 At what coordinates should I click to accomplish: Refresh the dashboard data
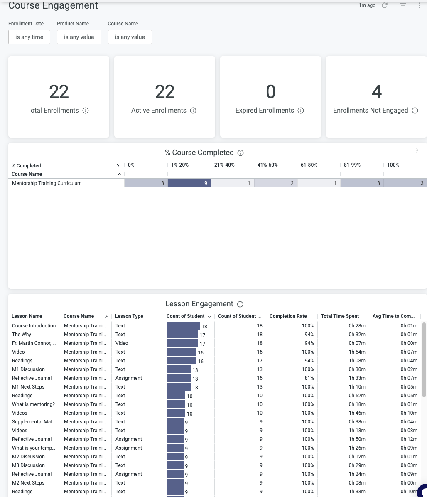[x=385, y=5]
